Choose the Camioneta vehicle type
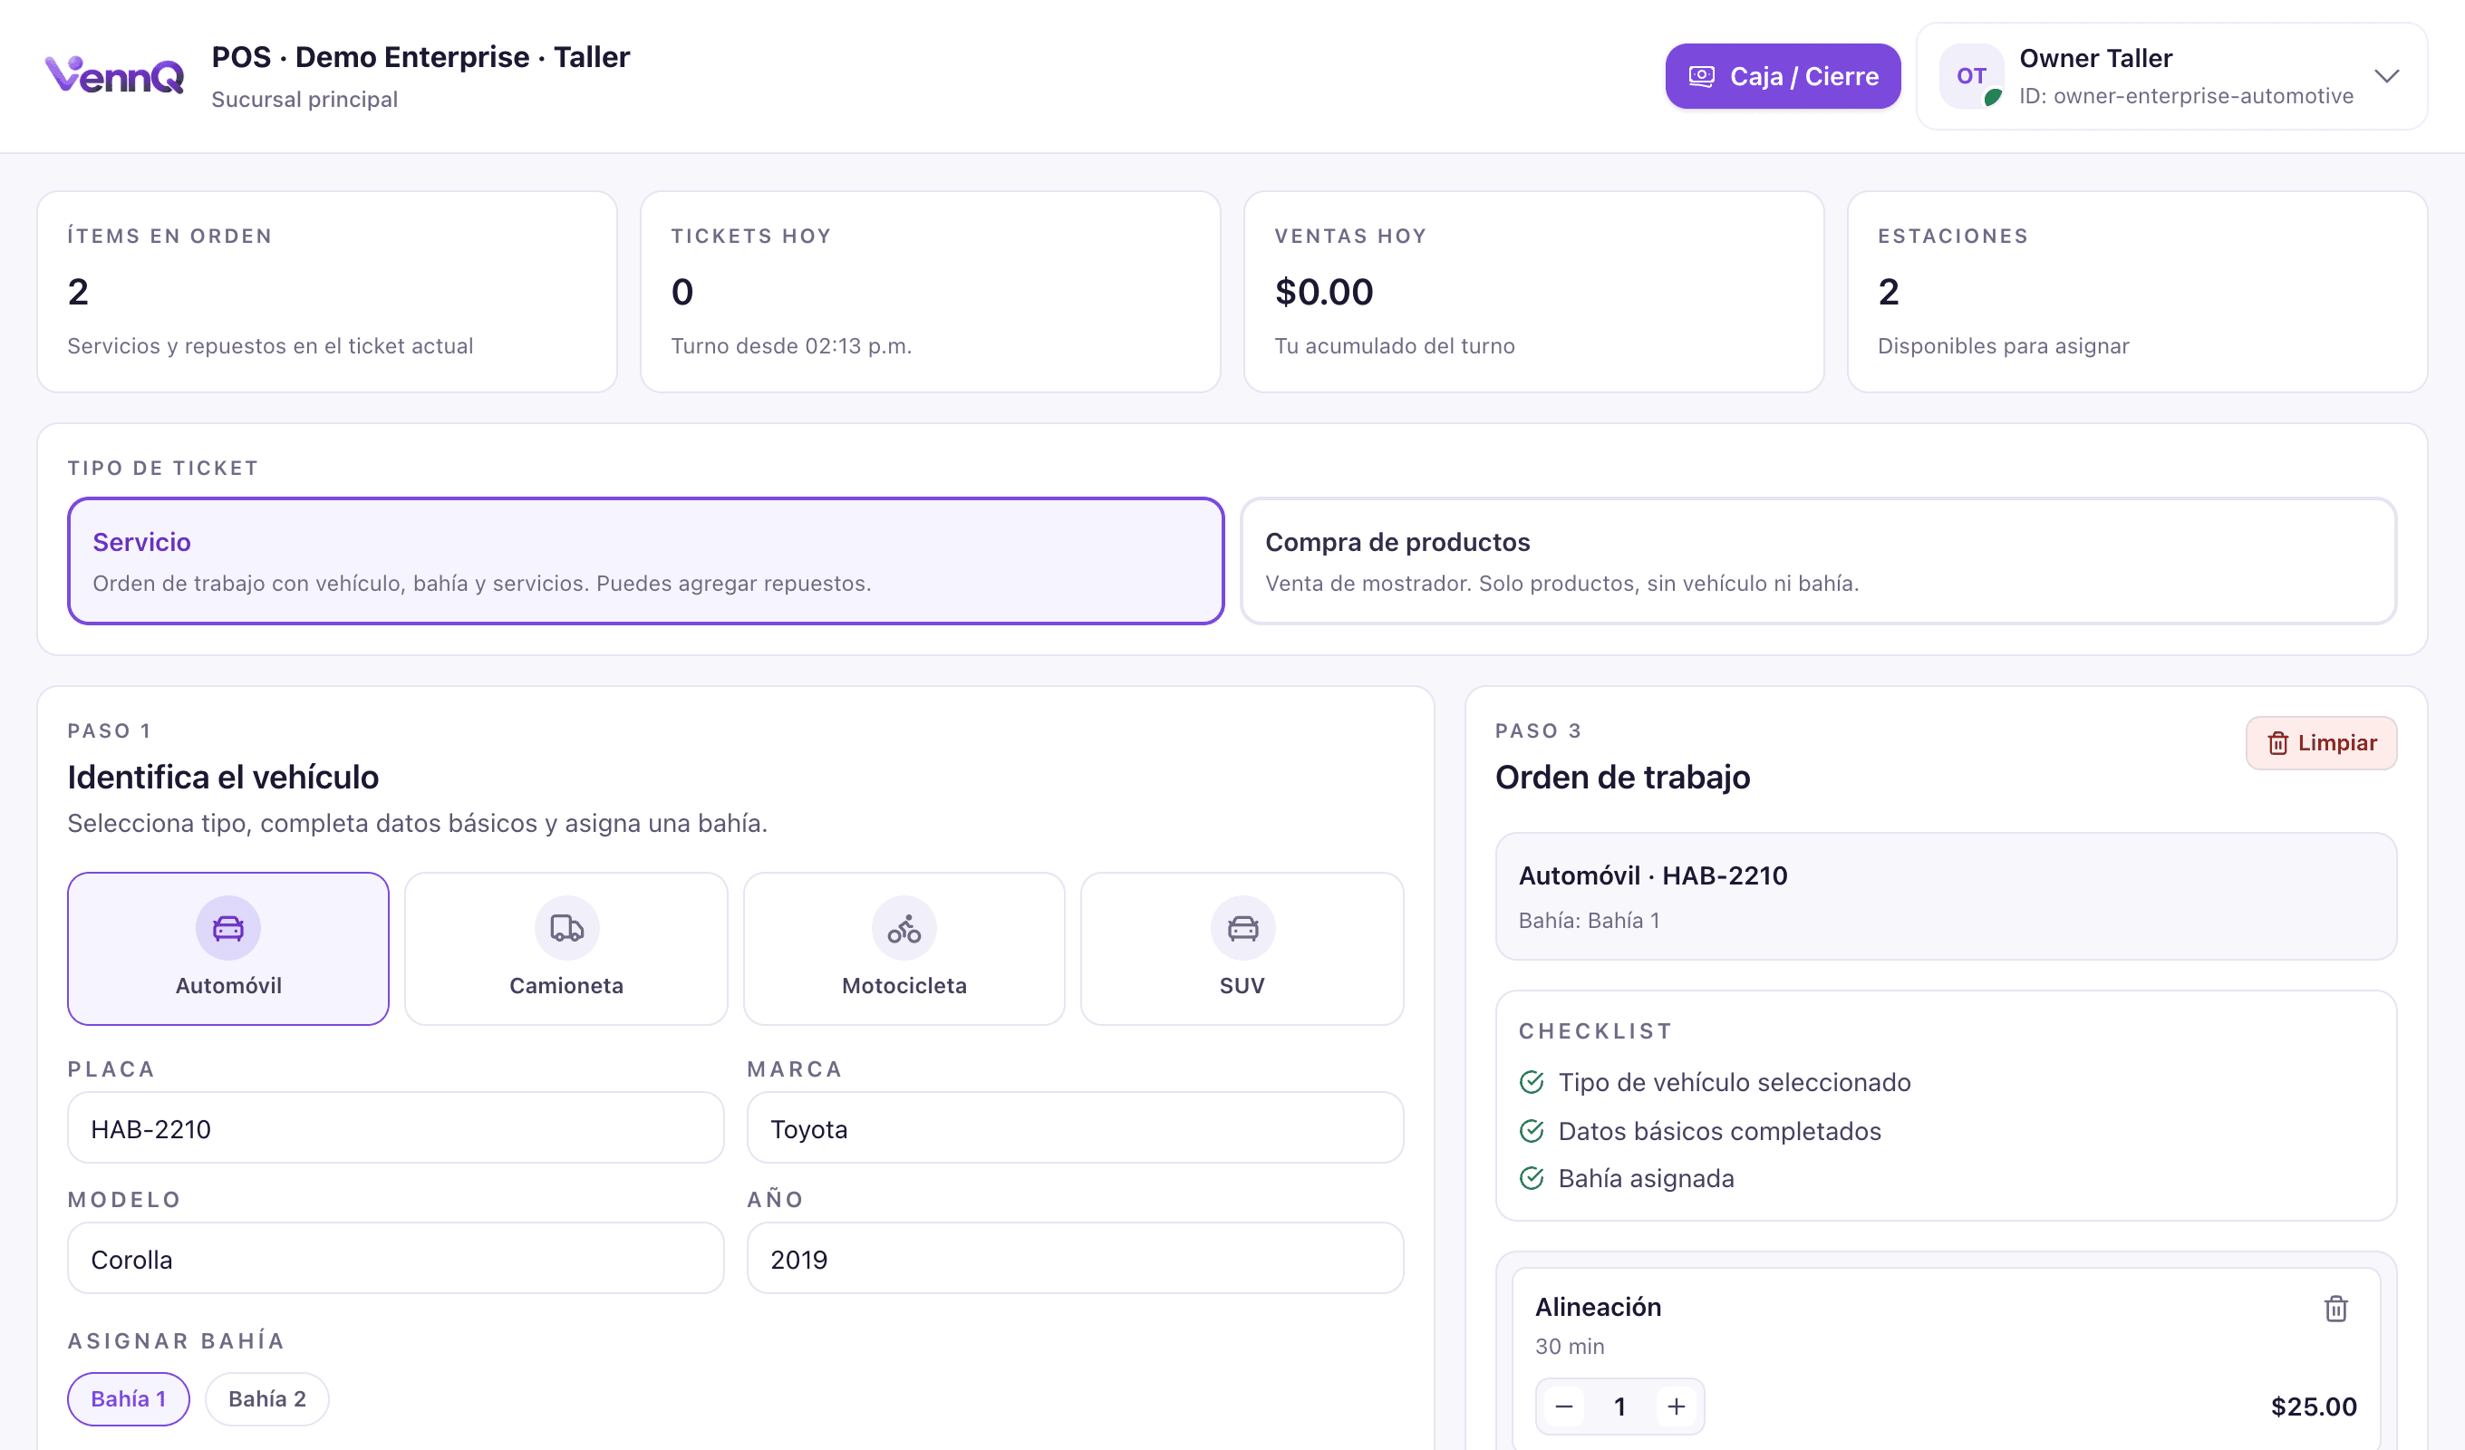This screenshot has height=1450, width=2465. point(566,948)
